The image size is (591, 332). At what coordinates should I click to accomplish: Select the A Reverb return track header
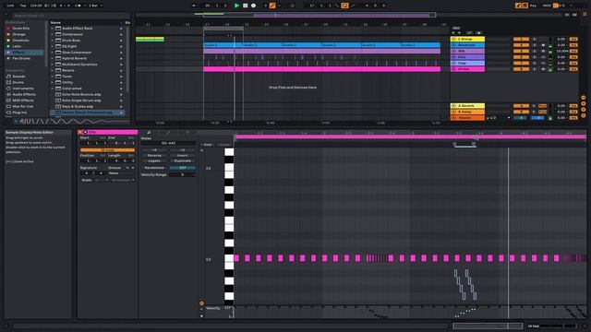tap(467, 106)
